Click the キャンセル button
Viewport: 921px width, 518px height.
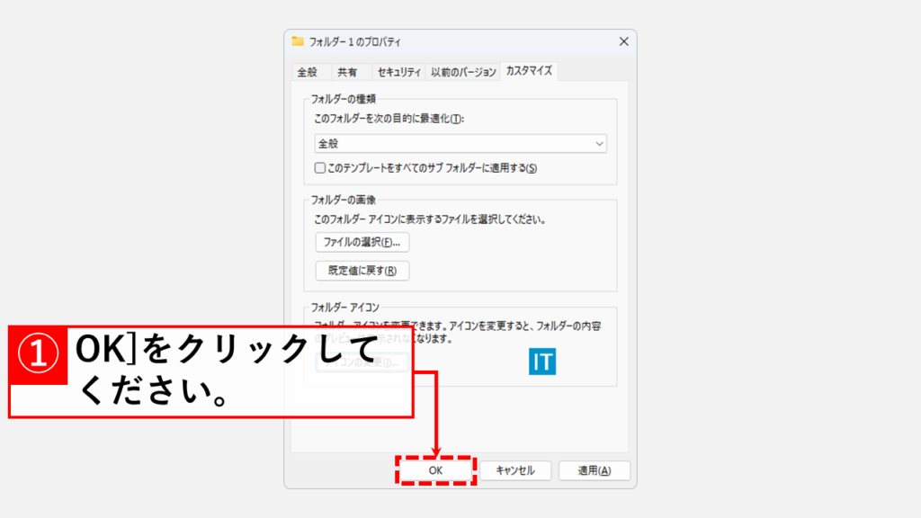(x=515, y=470)
